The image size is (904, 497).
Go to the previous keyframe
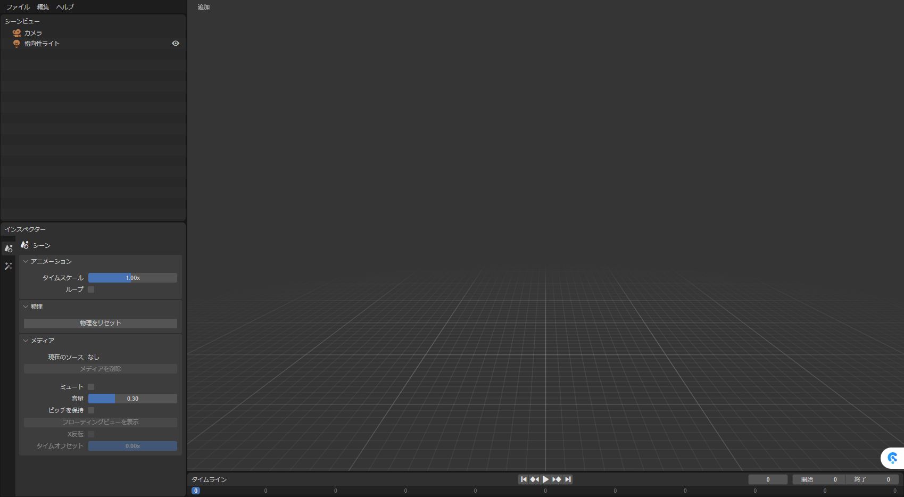[x=535, y=479]
